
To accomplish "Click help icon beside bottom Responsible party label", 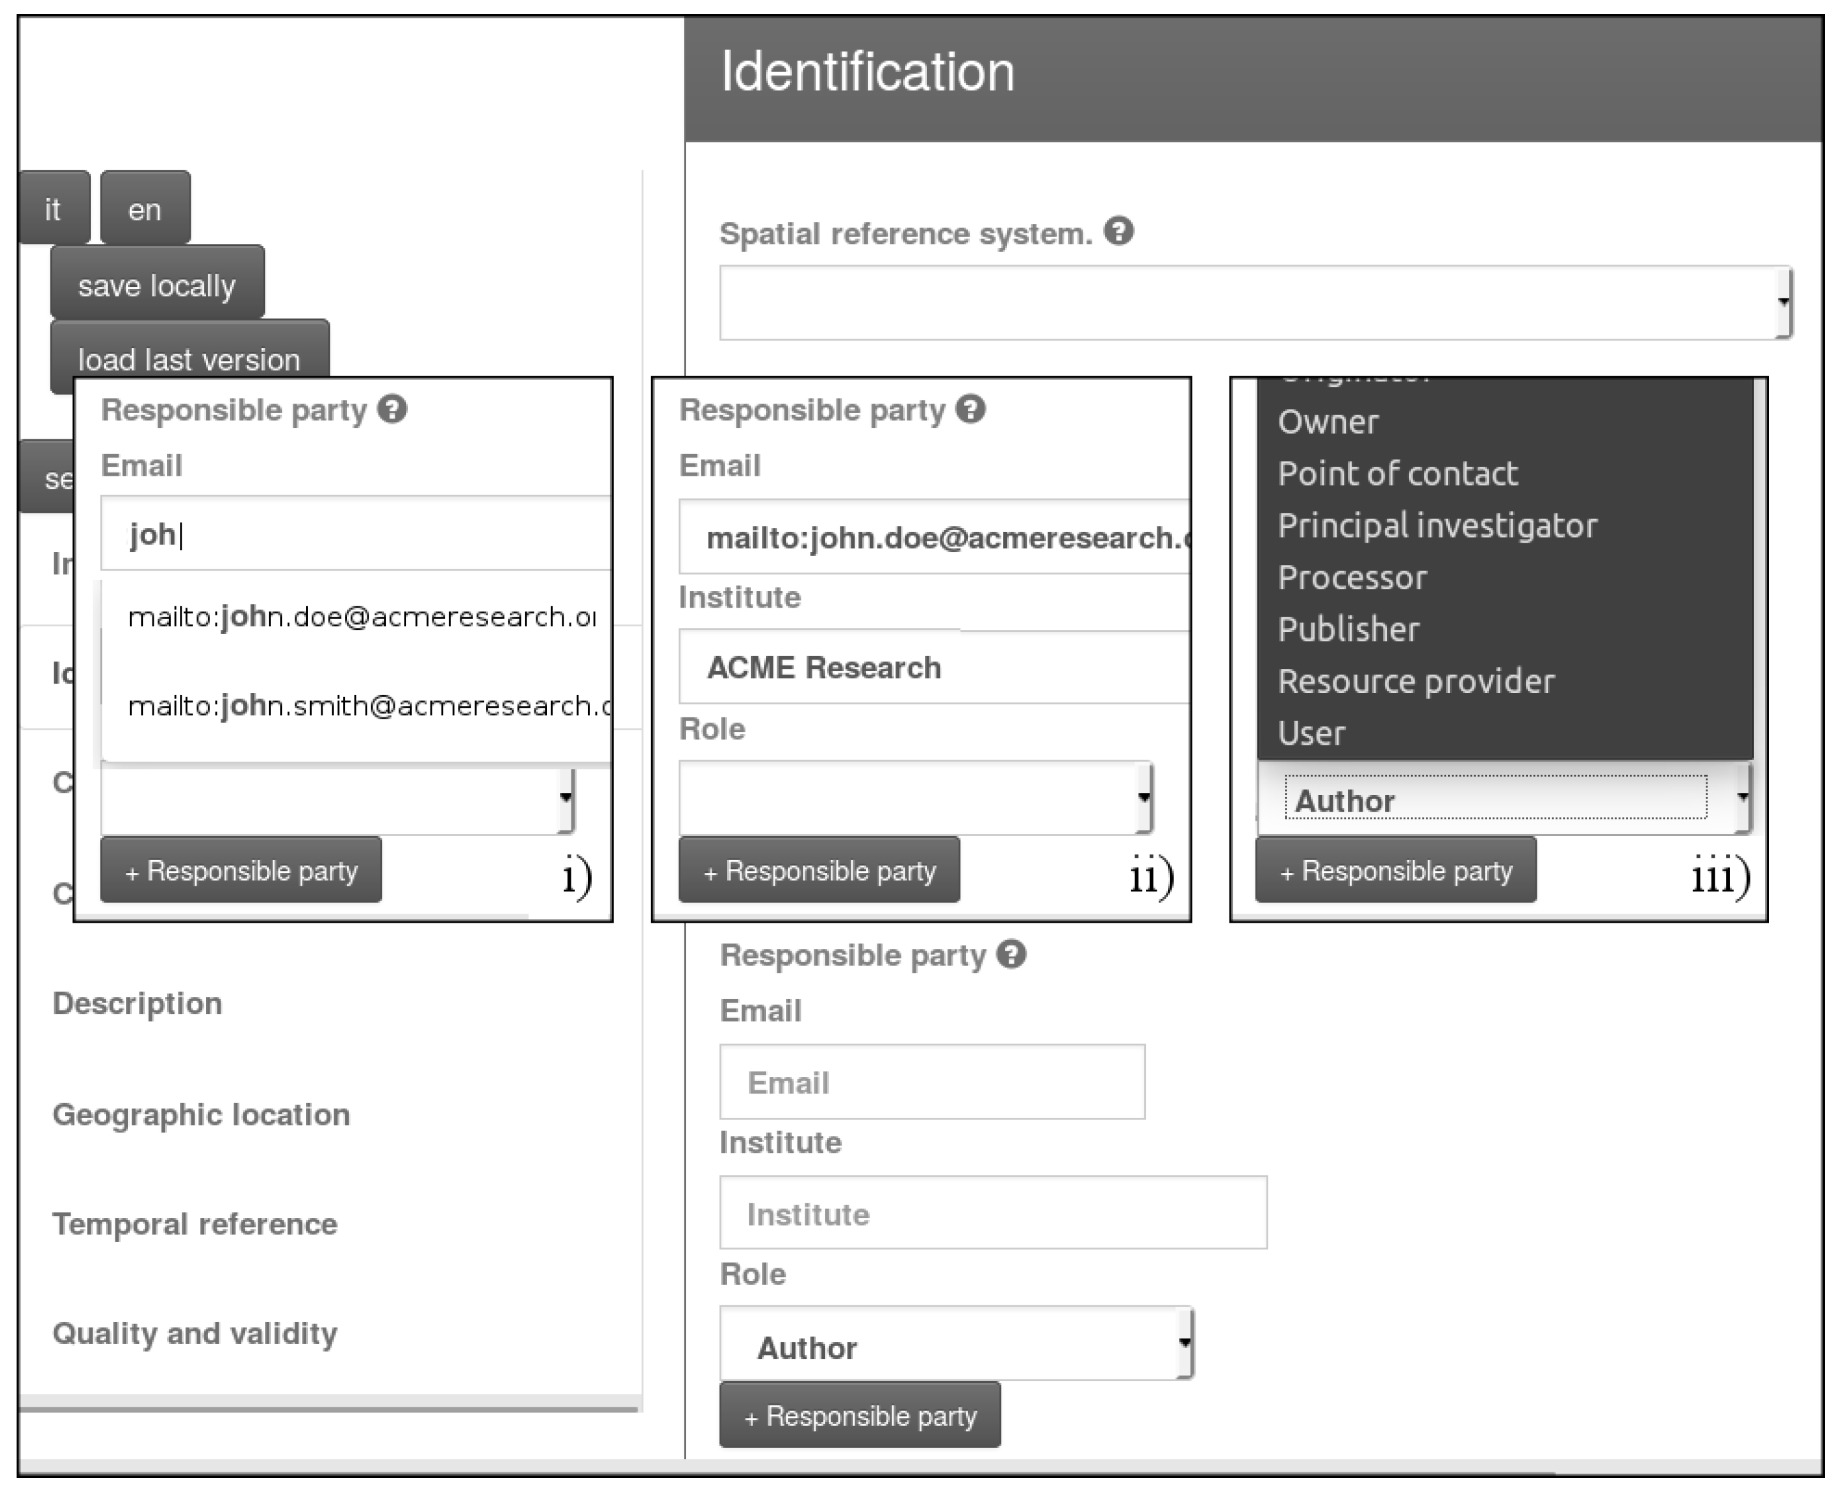I will pos(1011,955).
